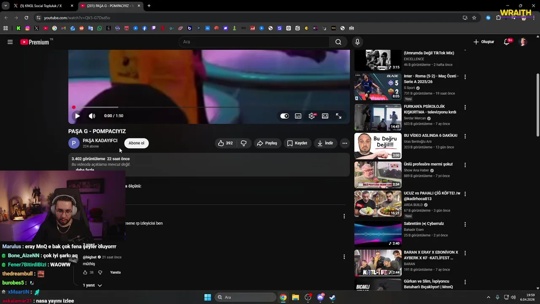
Task: Open the Twitch bookmark icon
Action: (154, 28)
